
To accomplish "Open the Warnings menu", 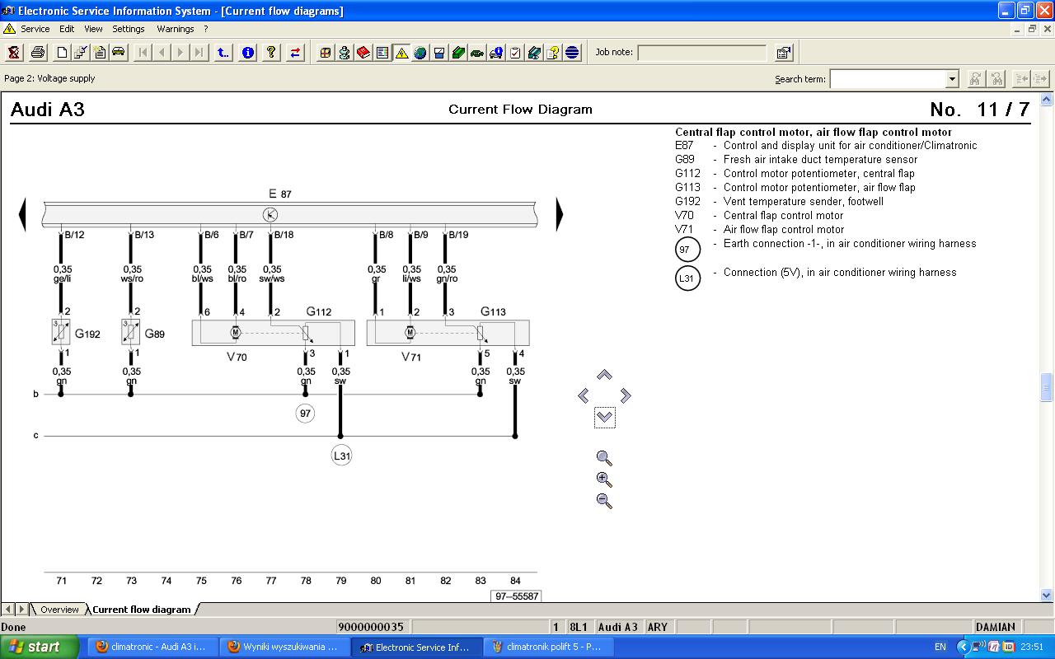I will tap(176, 29).
